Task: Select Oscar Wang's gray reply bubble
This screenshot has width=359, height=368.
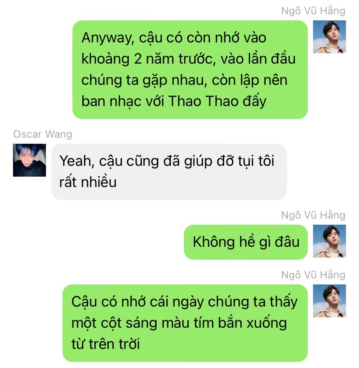Action: point(169,172)
